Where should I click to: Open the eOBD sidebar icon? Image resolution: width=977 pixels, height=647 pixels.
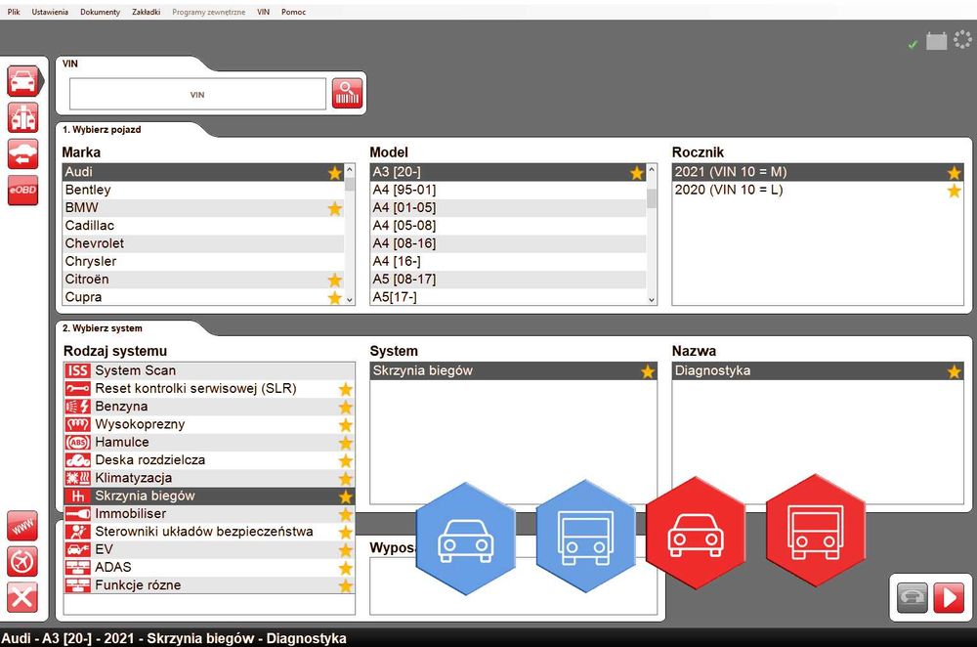tap(23, 191)
